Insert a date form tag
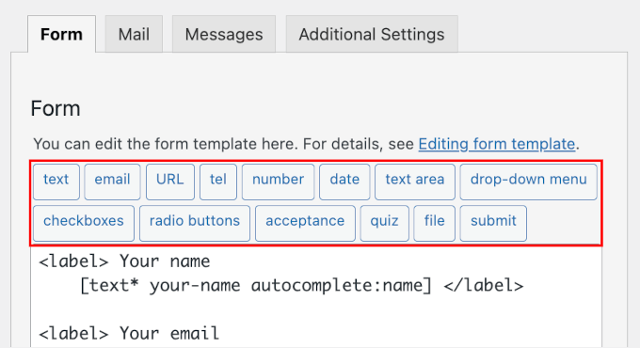 tap(344, 182)
